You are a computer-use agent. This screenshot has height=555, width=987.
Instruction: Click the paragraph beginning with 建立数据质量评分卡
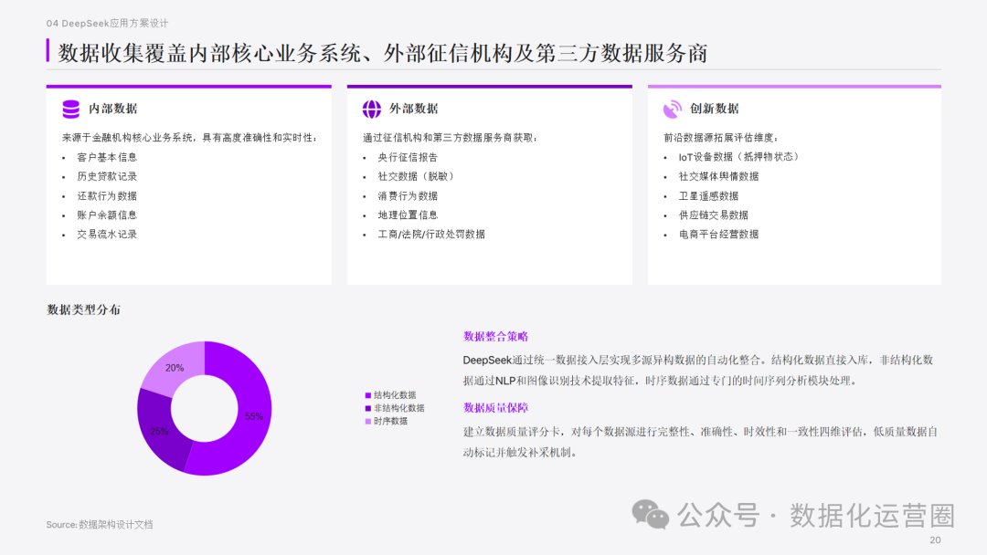pos(701,442)
